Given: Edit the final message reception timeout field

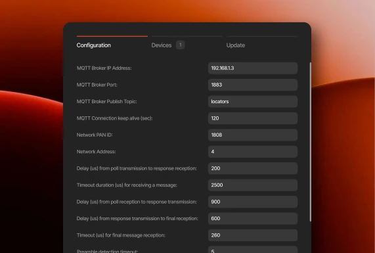Looking at the screenshot, I should click(x=253, y=235).
